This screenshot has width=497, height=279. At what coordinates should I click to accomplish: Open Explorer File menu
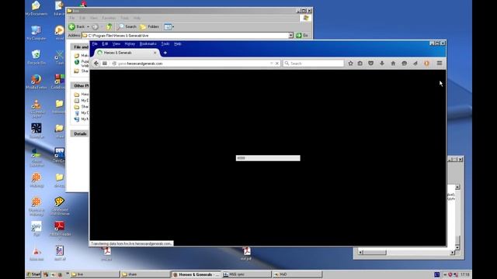click(x=72, y=18)
